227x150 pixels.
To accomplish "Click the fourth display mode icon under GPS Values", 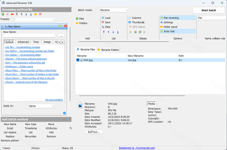I will [x=145, y=32].
